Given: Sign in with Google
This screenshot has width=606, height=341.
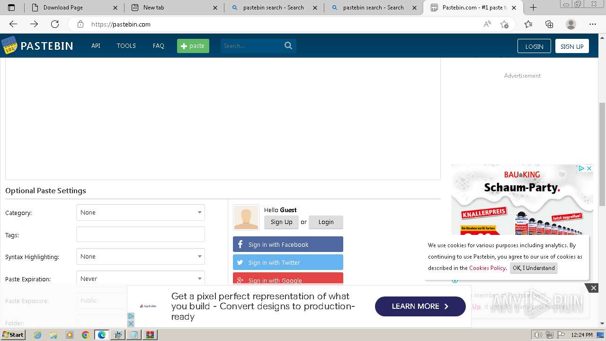Looking at the screenshot, I should 288,279.
